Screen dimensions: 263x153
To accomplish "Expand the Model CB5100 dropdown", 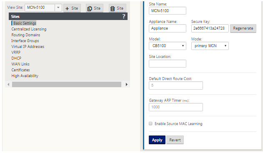I will click(x=168, y=46).
